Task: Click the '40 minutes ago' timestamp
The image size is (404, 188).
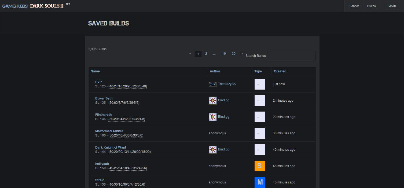Action: pyautogui.click(x=284, y=150)
